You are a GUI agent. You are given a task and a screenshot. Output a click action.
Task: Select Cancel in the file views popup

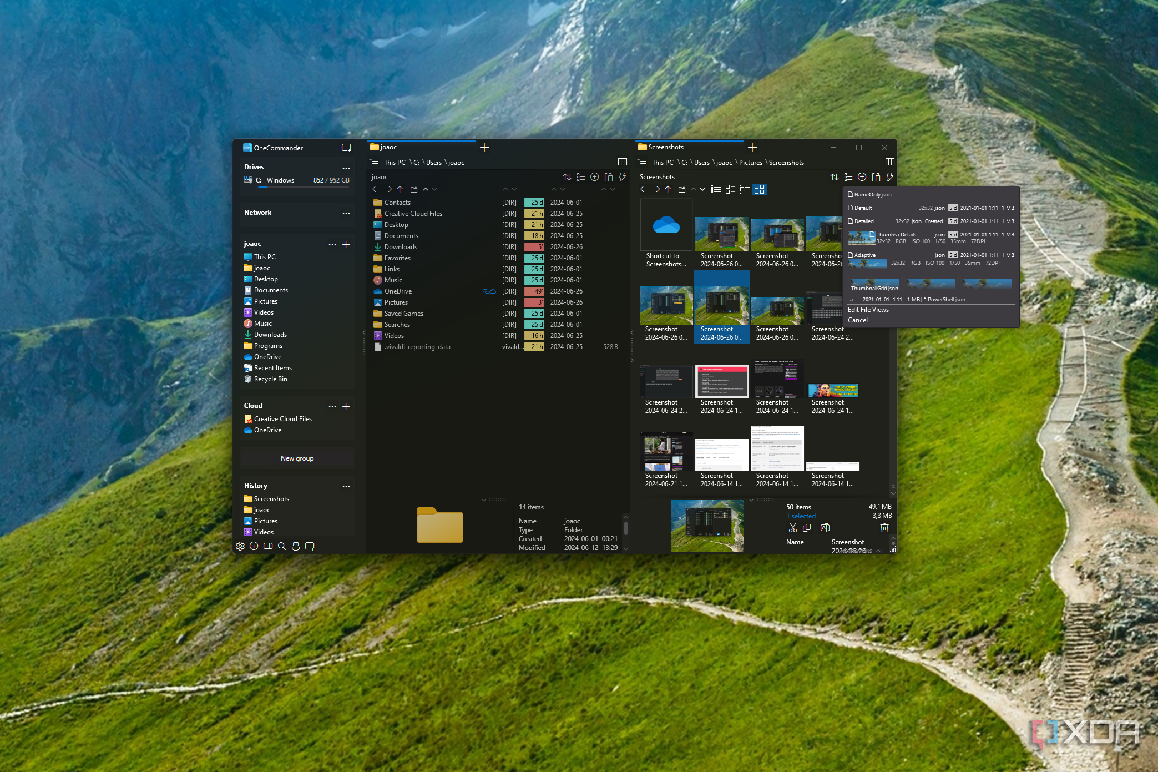pos(858,320)
